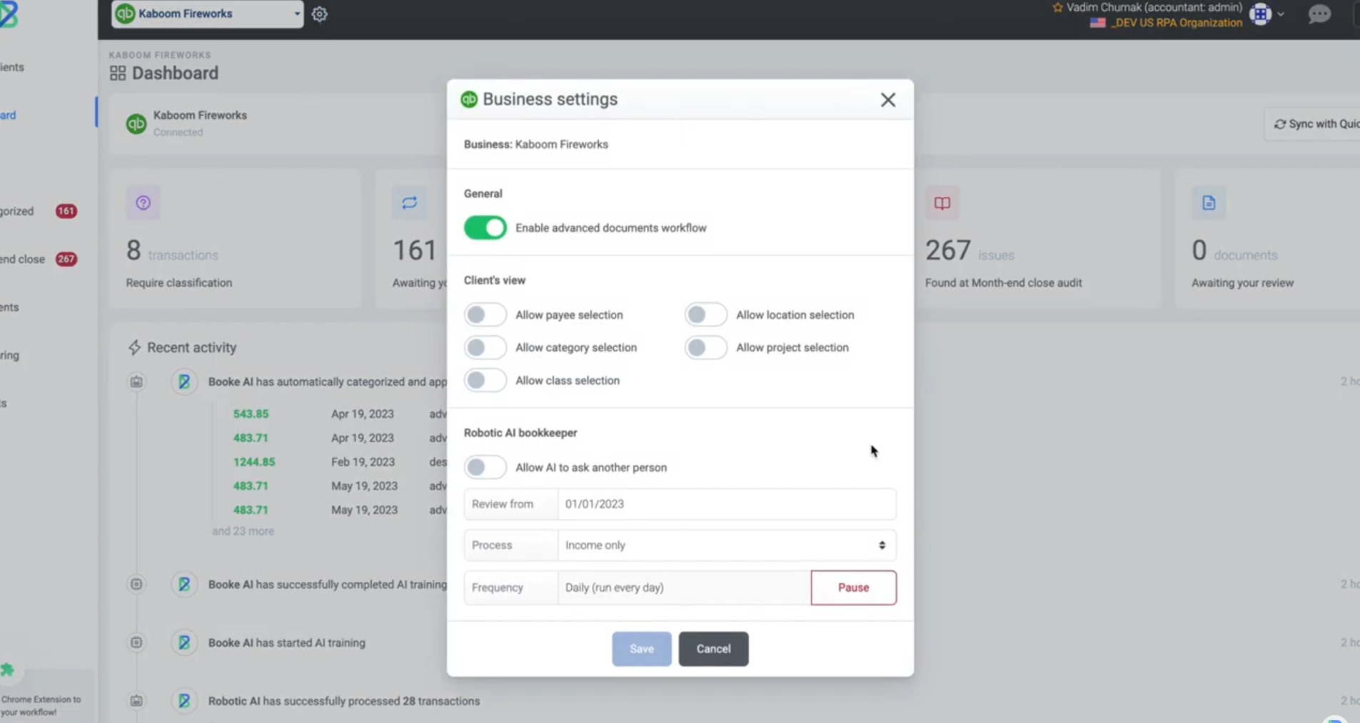This screenshot has width=1360, height=723.
Task: Click the 543.85 amount row
Action: [251, 414]
